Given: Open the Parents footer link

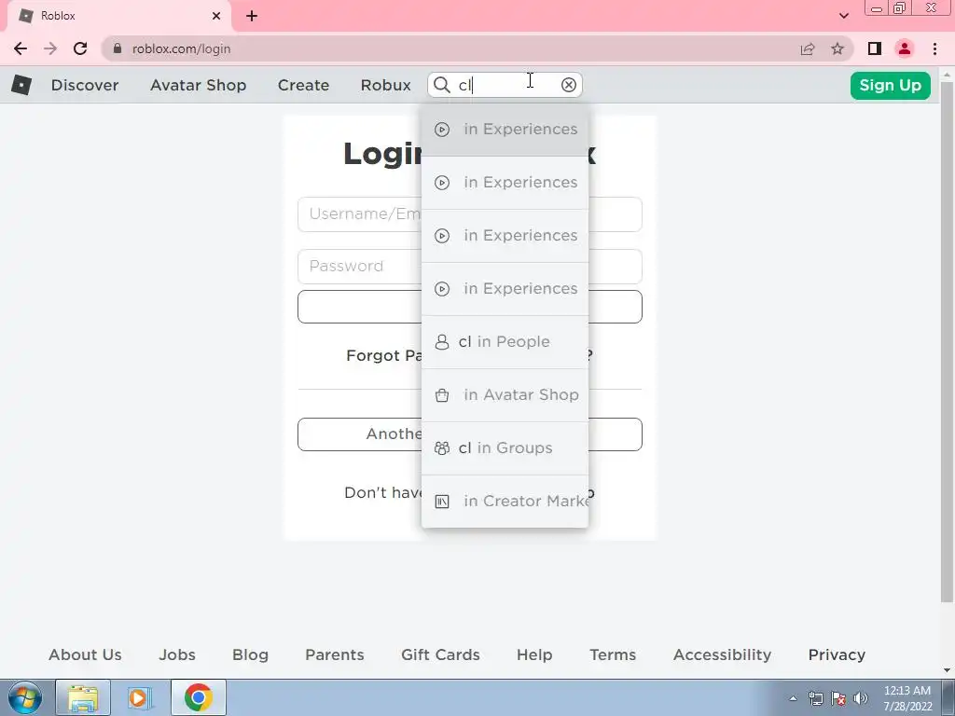Looking at the screenshot, I should click(335, 655).
